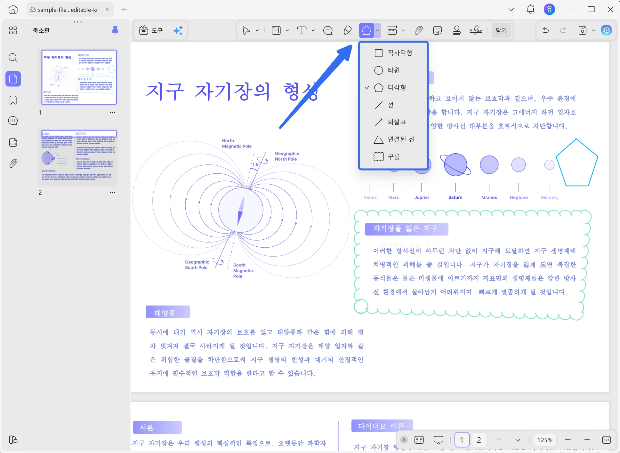Select the pencil drawing tool
The image size is (620, 453).
tap(347, 30)
